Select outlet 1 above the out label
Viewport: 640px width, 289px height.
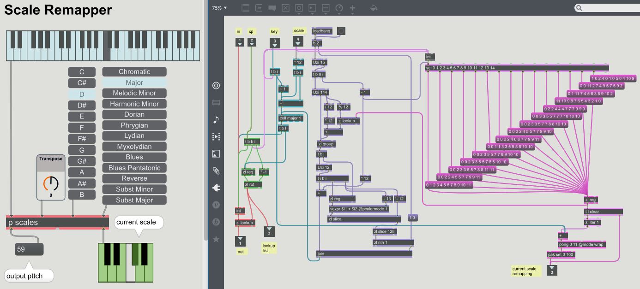tap(240, 241)
